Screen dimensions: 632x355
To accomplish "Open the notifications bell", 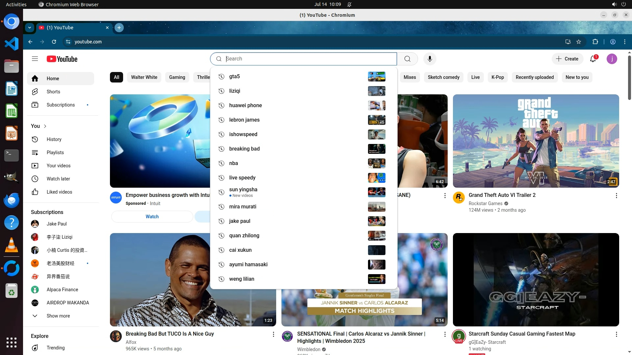I will tap(593, 59).
